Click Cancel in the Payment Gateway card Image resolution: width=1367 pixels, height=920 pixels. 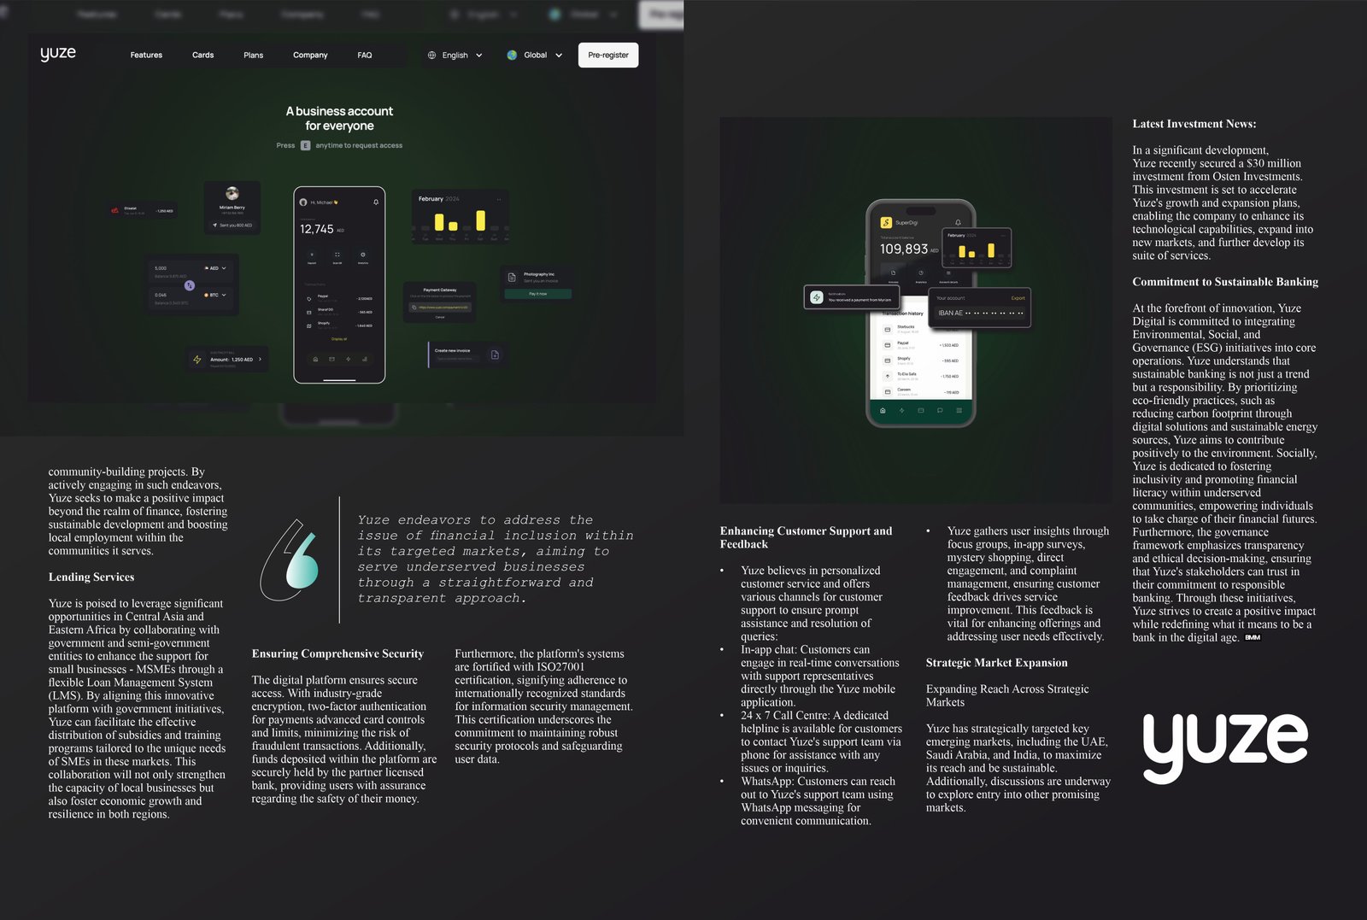point(440,317)
